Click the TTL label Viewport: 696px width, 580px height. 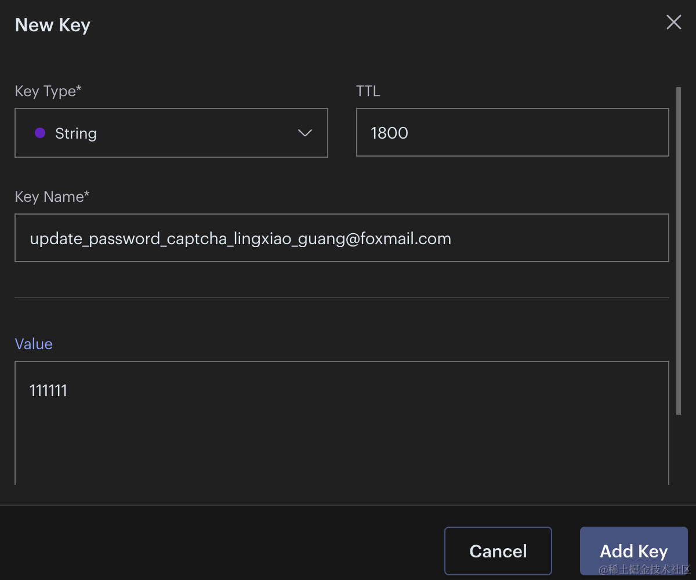click(x=368, y=91)
